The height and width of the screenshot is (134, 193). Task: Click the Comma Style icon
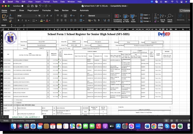point(99,20)
